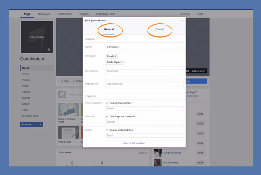Open See all information link
261x175 pixels.
click(134, 143)
